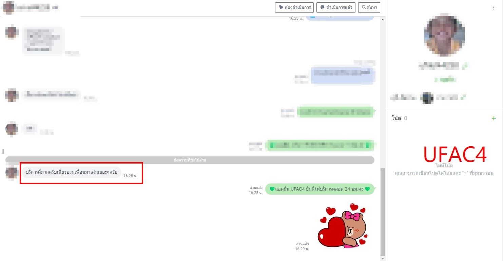
Task: Click the panel resize handle on left edge
Action: pos(2,151)
